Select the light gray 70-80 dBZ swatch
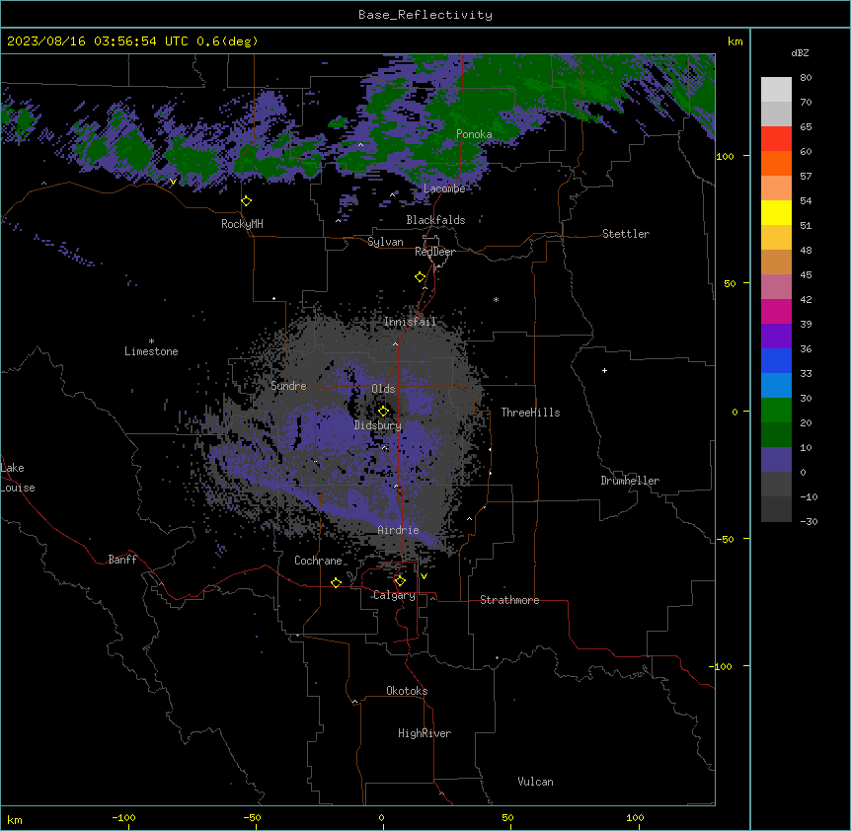 click(776, 90)
